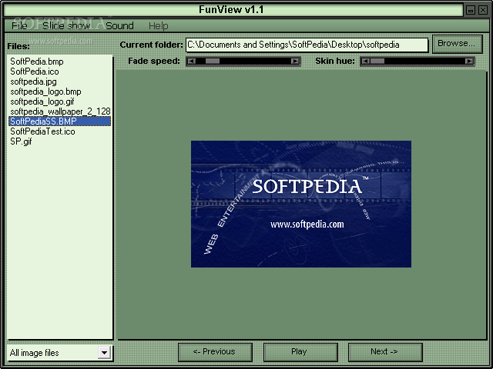
Task: Select softpedia_logo.gif file
Action: pyautogui.click(x=60, y=101)
